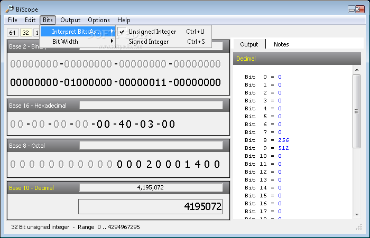Click the Octal header value bar
This screenshot has width=370, height=238.
[x=151, y=146]
